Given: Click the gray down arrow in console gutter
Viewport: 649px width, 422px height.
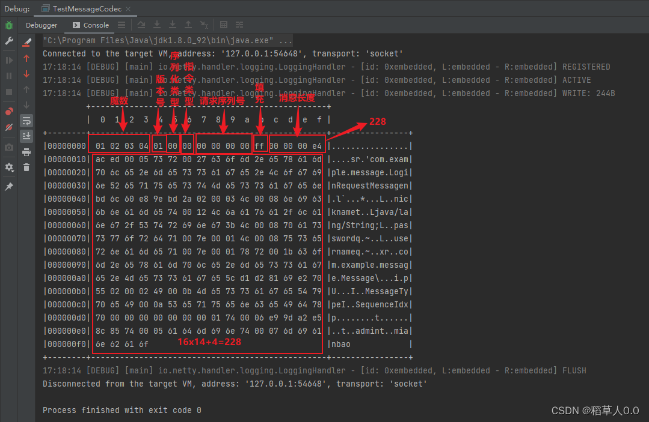Looking at the screenshot, I should [x=26, y=105].
